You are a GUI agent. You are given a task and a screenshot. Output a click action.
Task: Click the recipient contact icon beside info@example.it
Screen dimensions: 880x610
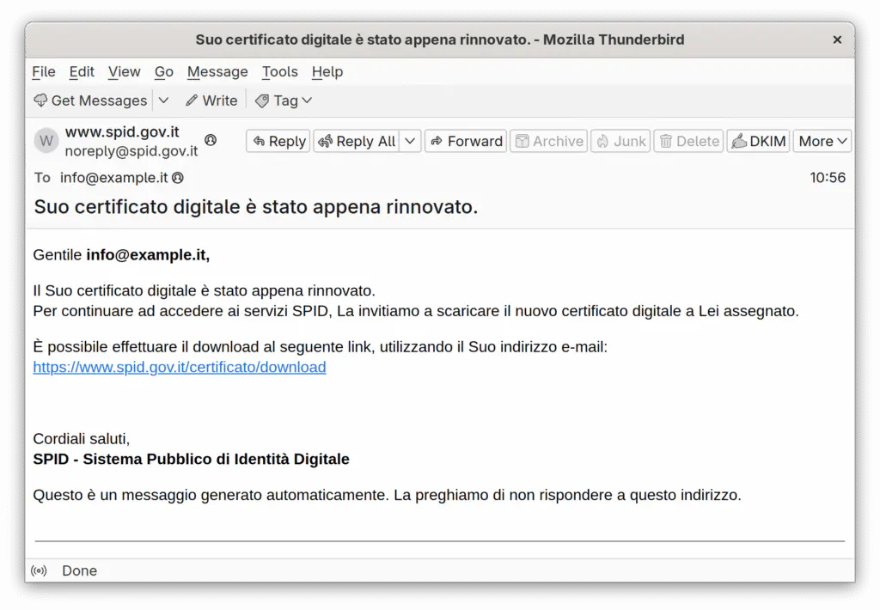pos(178,178)
